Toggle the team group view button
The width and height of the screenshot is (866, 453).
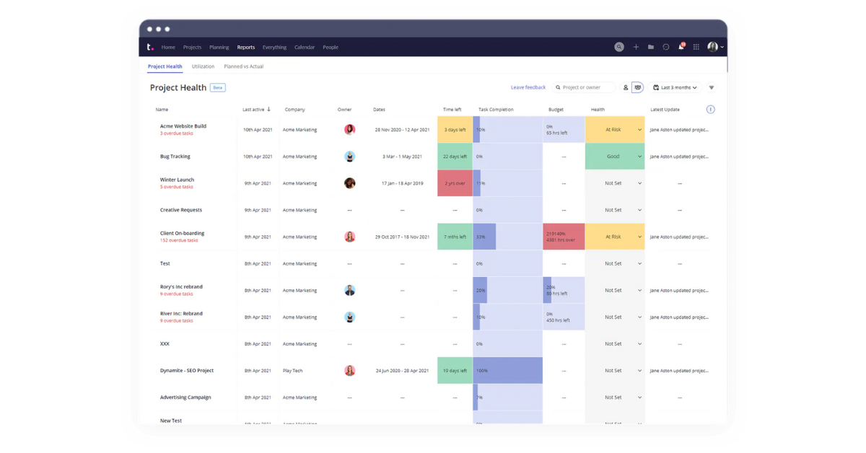click(x=637, y=88)
